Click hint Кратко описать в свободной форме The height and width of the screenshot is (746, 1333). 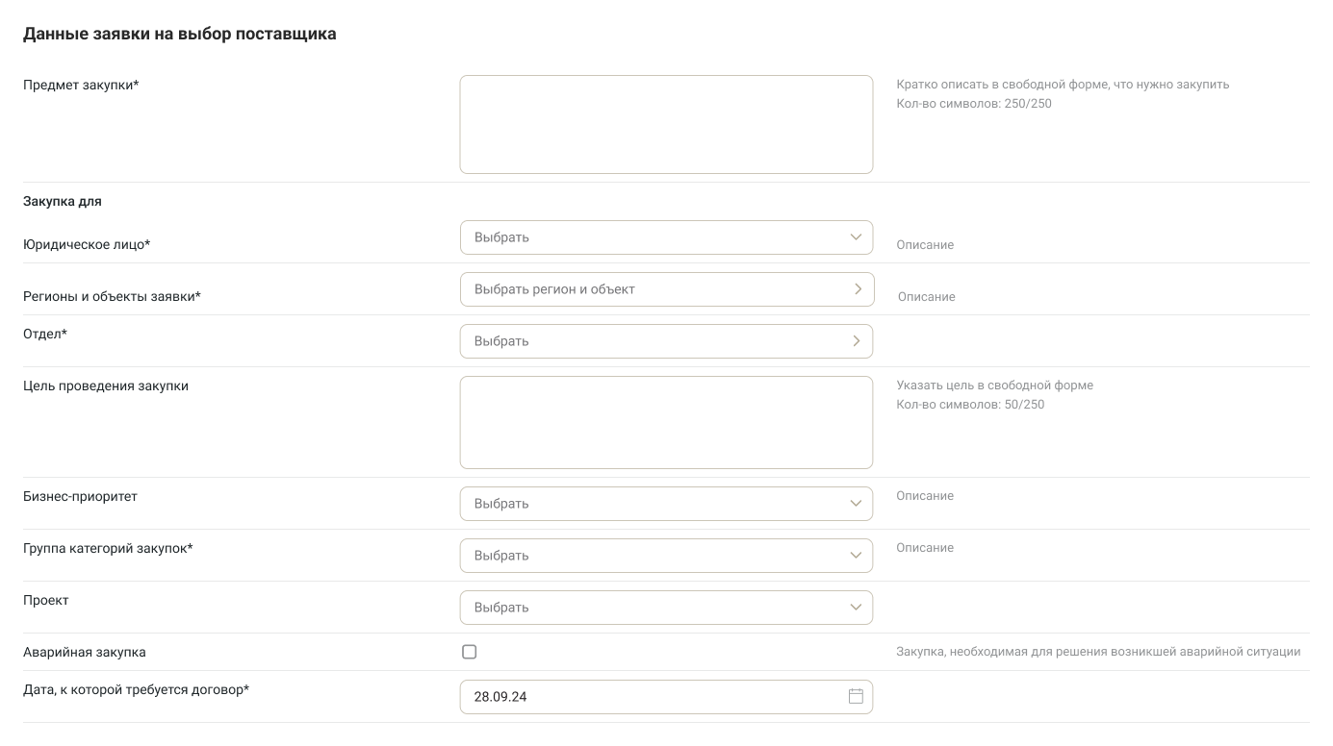click(1063, 84)
